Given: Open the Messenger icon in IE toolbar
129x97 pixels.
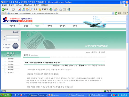Looking at the screenshot, I should (x=69, y=9).
